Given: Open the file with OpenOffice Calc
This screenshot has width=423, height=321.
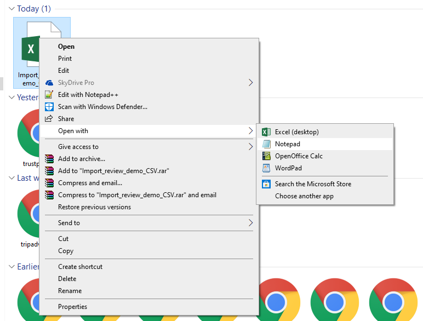Looking at the screenshot, I should (325, 156).
